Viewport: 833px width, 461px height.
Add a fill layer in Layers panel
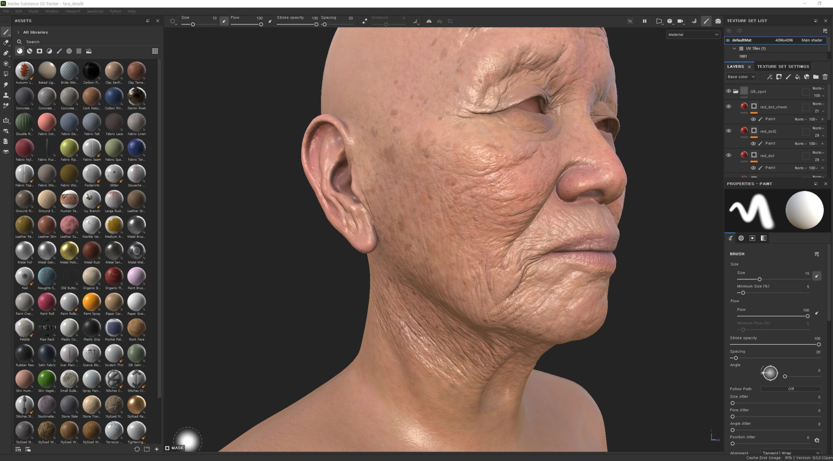[797, 77]
